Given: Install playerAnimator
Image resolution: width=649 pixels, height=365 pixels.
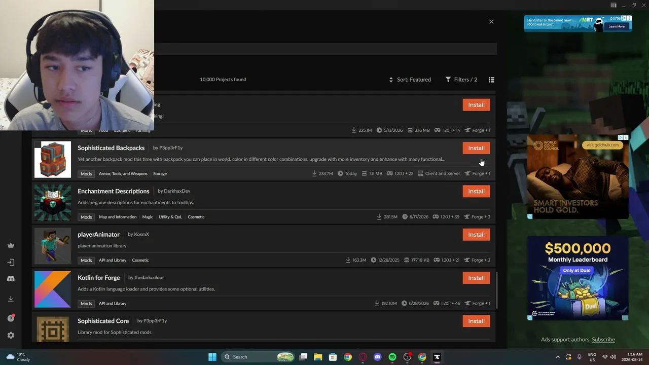Looking at the screenshot, I should point(476,235).
